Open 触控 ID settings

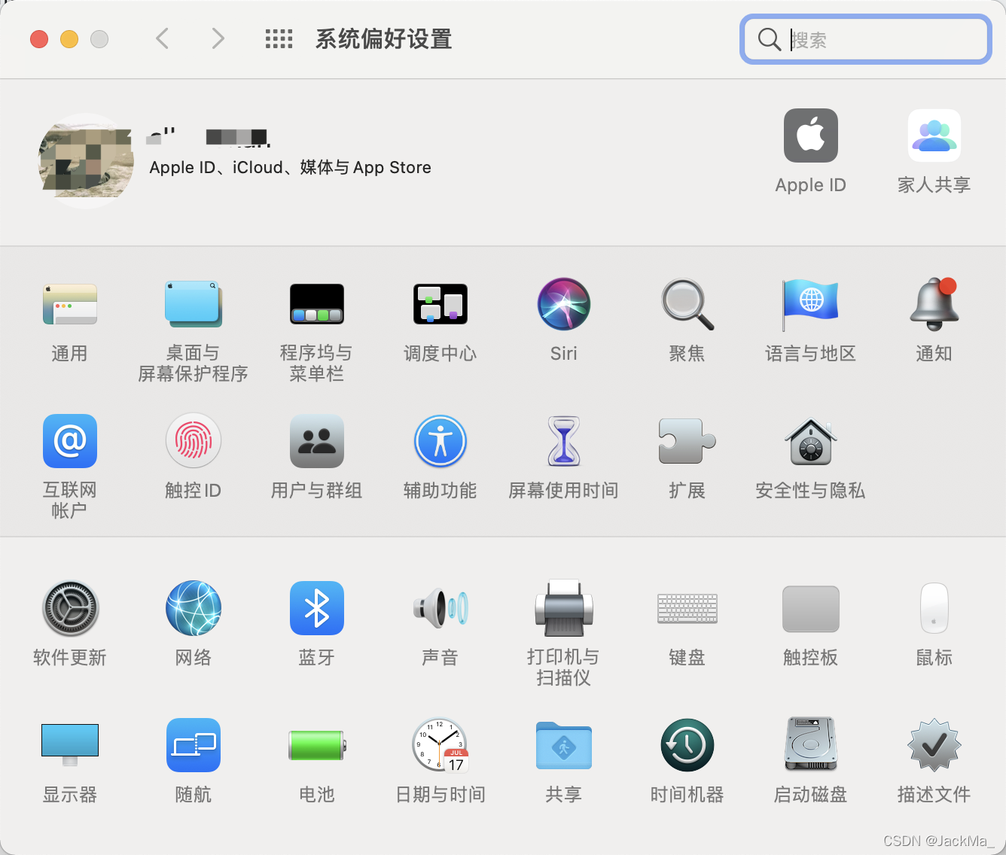coord(193,441)
